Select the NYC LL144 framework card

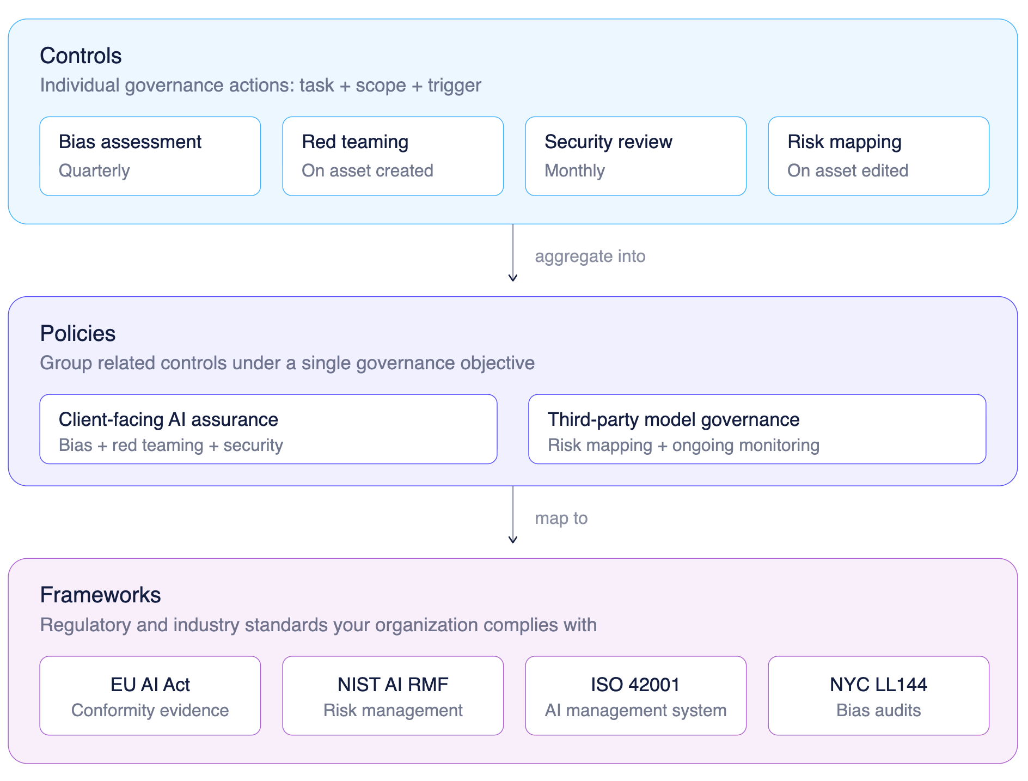coord(879,695)
